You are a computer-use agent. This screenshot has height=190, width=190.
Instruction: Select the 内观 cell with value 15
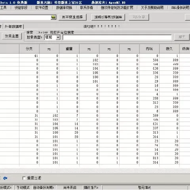click(149, 154)
